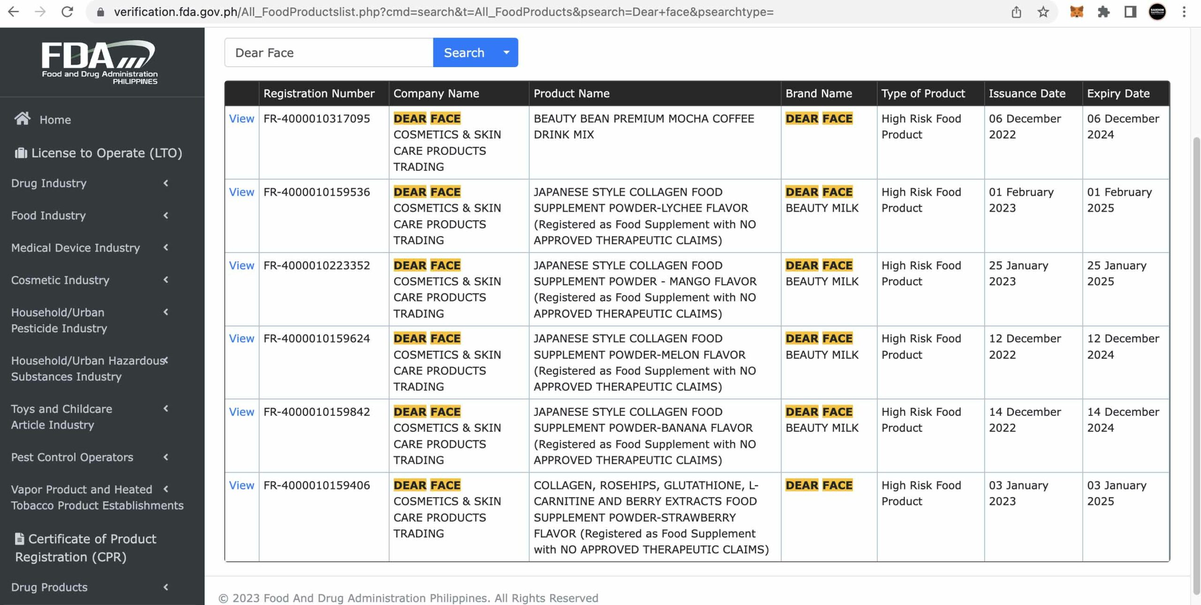The image size is (1201, 605).
Task: Bookmark page with star icon
Action: coord(1043,12)
